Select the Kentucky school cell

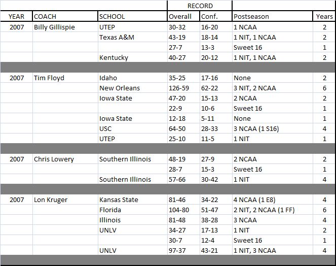[x=133, y=57]
